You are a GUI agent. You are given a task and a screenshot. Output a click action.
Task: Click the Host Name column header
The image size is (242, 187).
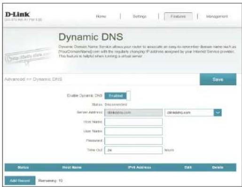pos(72,167)
